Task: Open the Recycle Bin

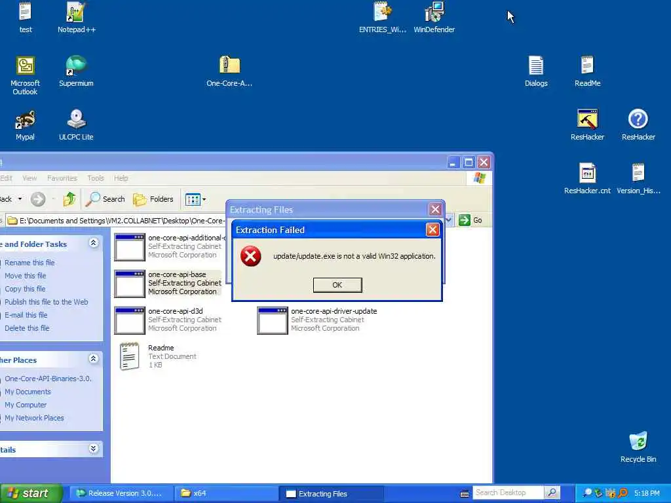Action: tap(638, 447)
